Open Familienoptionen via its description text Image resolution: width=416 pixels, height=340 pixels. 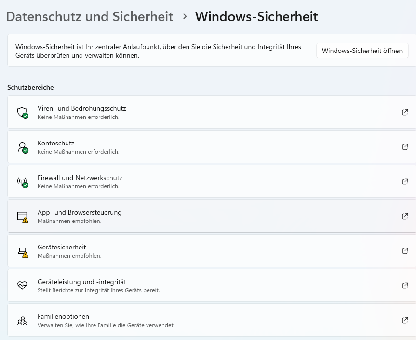tap(106, 325)
